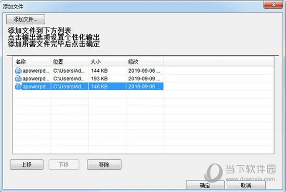
Task: Sort list by 位置 column header
Action: click(70, 62)
